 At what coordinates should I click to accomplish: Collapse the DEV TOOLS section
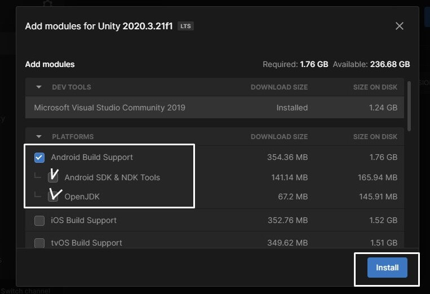(39, 87)
